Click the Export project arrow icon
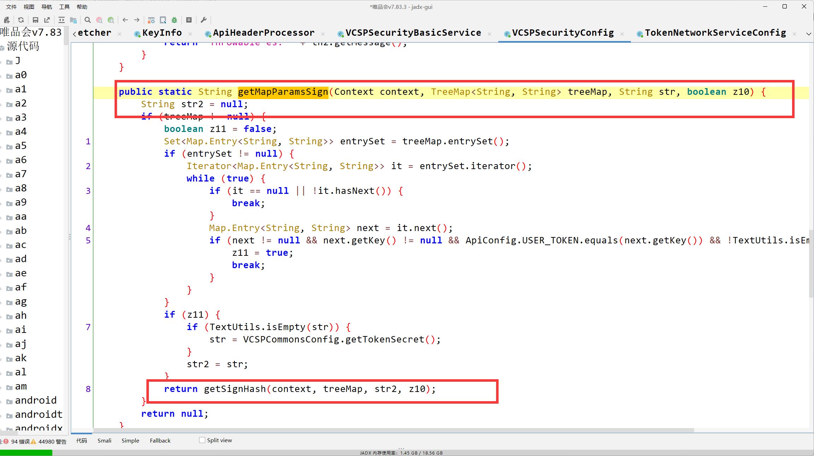The image size is (814, 456). click(x=47, y=20)
